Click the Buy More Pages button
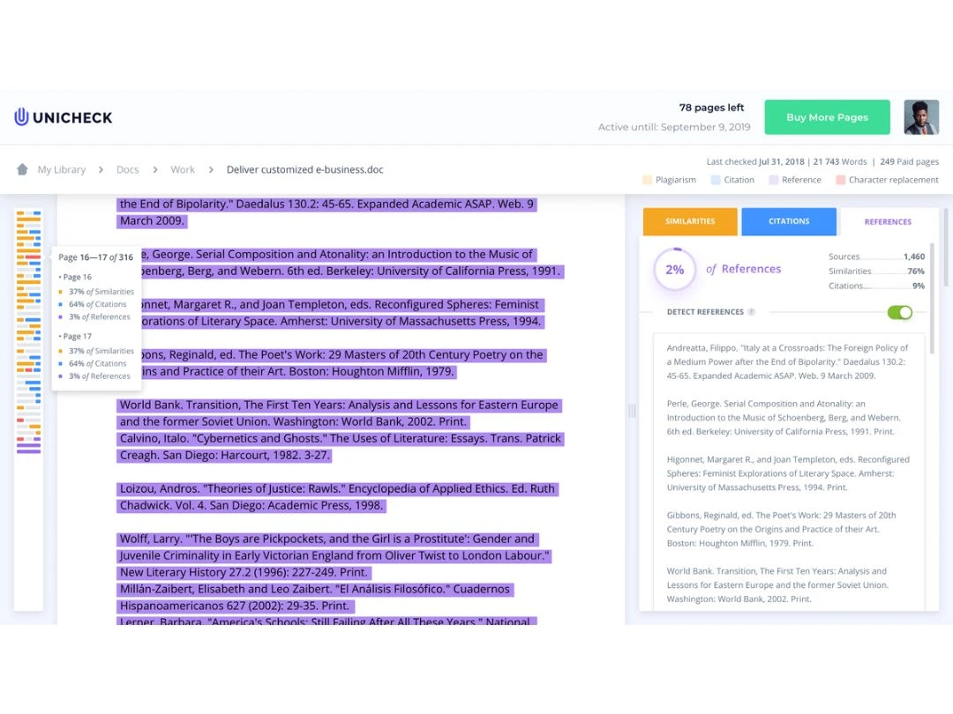 tap(827, 116)
